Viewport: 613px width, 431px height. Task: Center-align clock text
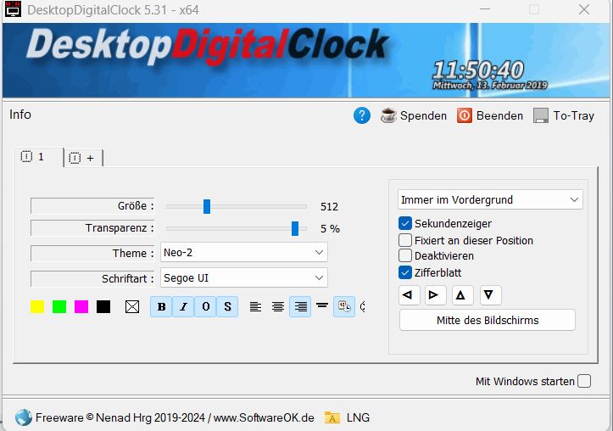278,306
